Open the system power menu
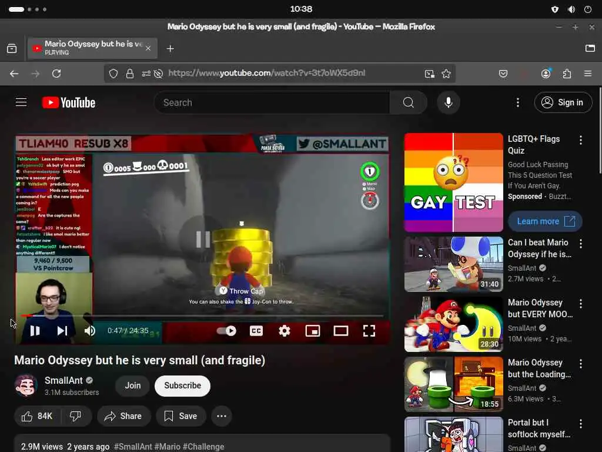The image size is (602, 452). tap(588, 9)
